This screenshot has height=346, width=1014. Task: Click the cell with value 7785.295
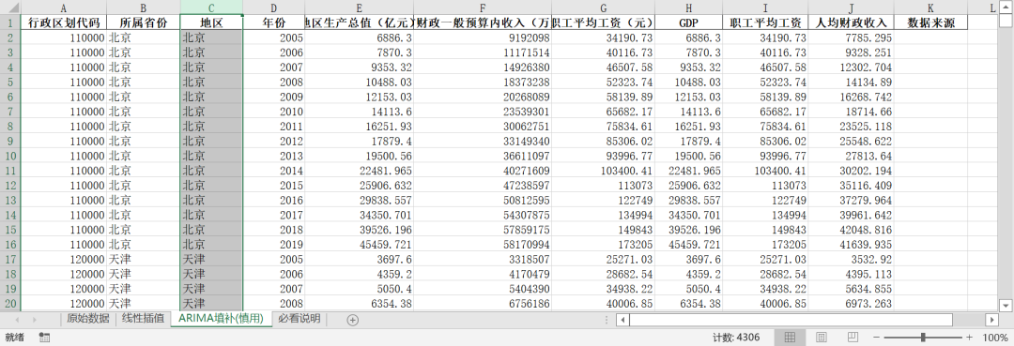[852, 38]
